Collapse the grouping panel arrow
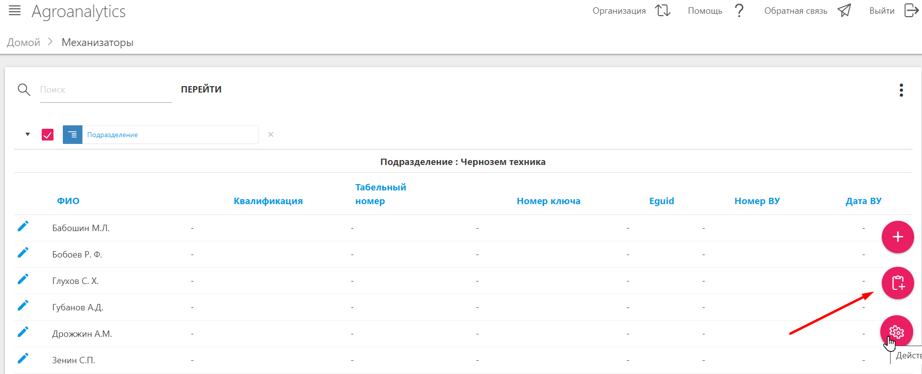Image resolution: width=922 pixels, height=374 pixels. (27, 134)
